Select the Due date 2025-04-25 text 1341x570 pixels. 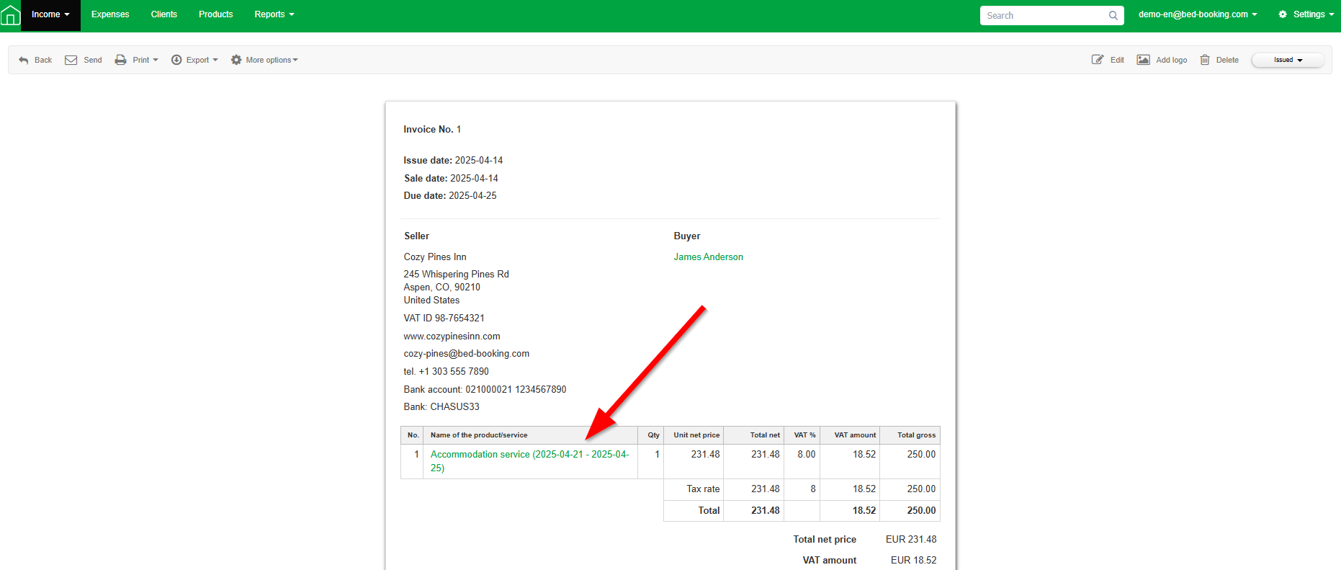(450, 196)
